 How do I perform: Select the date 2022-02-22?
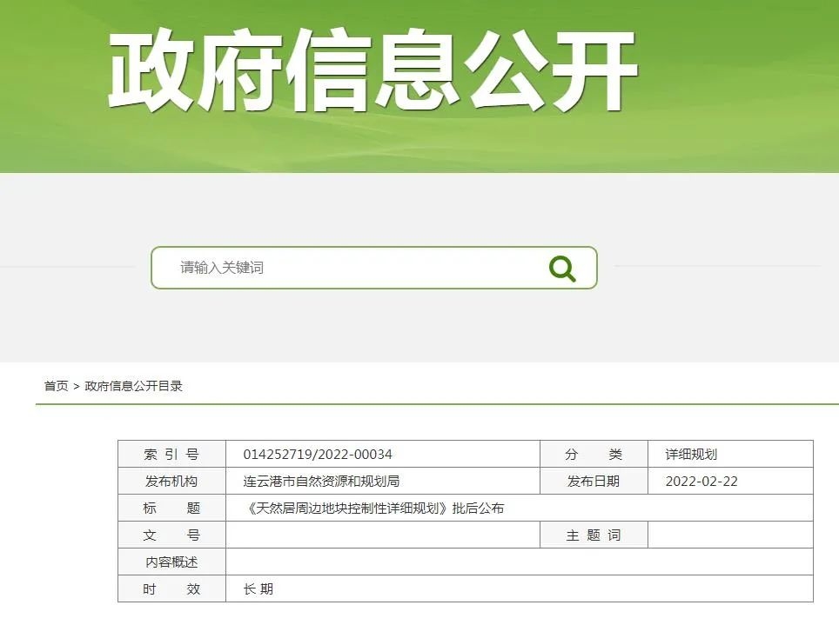(701, 482)
